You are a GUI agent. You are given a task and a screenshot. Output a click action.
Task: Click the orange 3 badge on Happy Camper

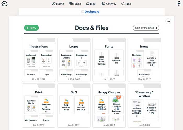pyautogui.click(x=119, y=97)
